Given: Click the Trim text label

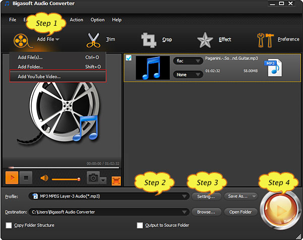Looking at the screenshot, I should (x=110, y=39).
